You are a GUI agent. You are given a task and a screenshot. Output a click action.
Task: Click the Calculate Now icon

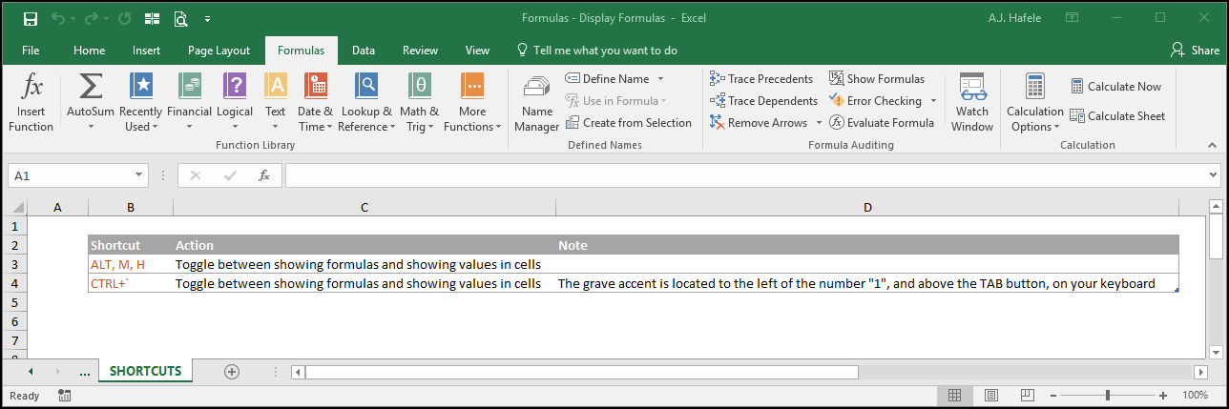(1077, 87)
